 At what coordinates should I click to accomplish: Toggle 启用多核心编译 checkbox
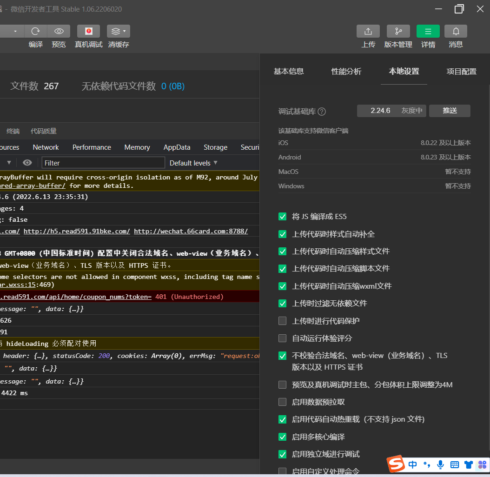pyautogui.click(x=283, y=437)
